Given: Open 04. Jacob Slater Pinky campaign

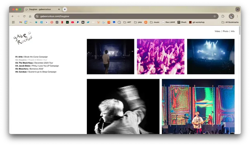Looking at the screenshot, I should 37,66.
